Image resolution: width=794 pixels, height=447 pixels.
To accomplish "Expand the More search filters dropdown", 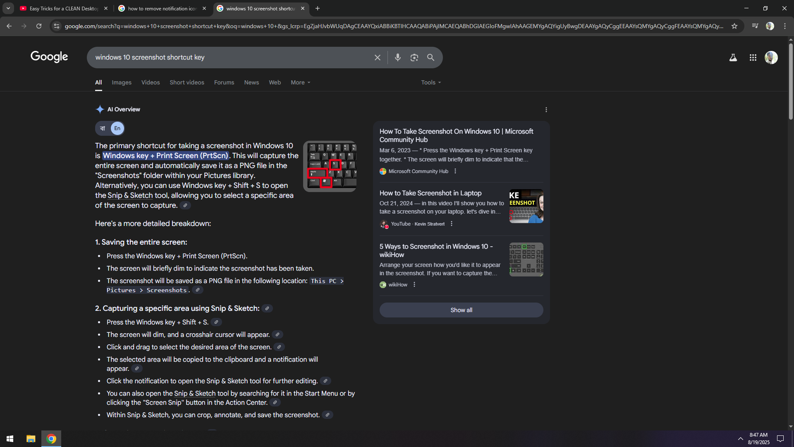I will click(300, 82).
